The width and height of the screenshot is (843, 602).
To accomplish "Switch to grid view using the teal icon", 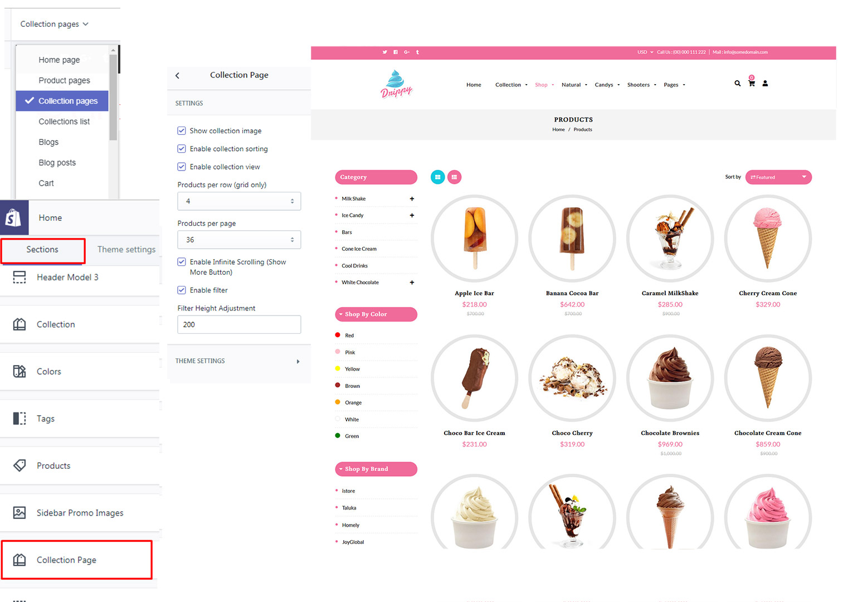I will coord(438,177).
